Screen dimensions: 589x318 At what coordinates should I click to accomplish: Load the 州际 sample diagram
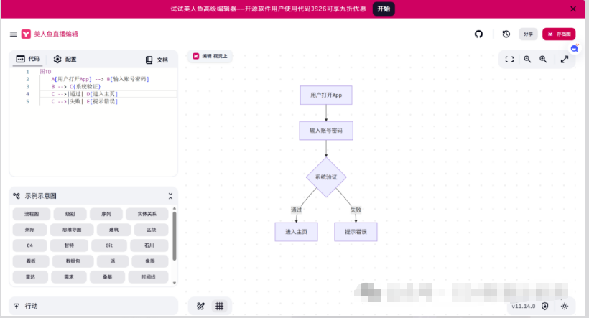pyautogui.click(x=29, y=230)
